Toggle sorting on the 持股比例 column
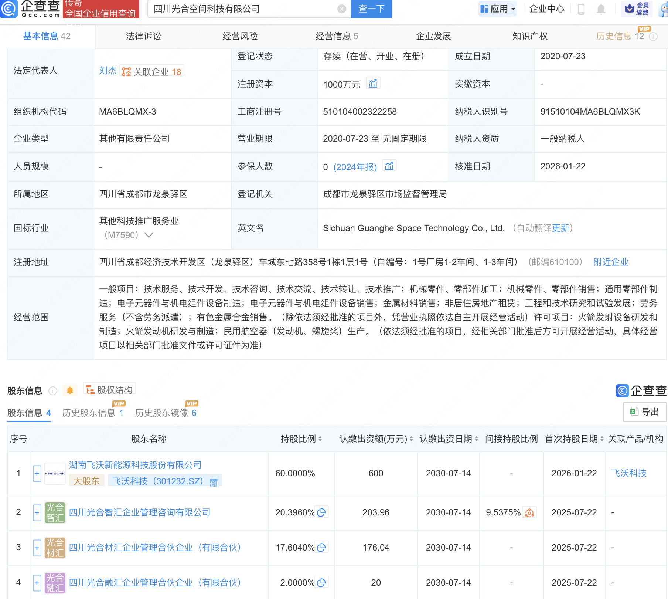 tap(320, 439)
